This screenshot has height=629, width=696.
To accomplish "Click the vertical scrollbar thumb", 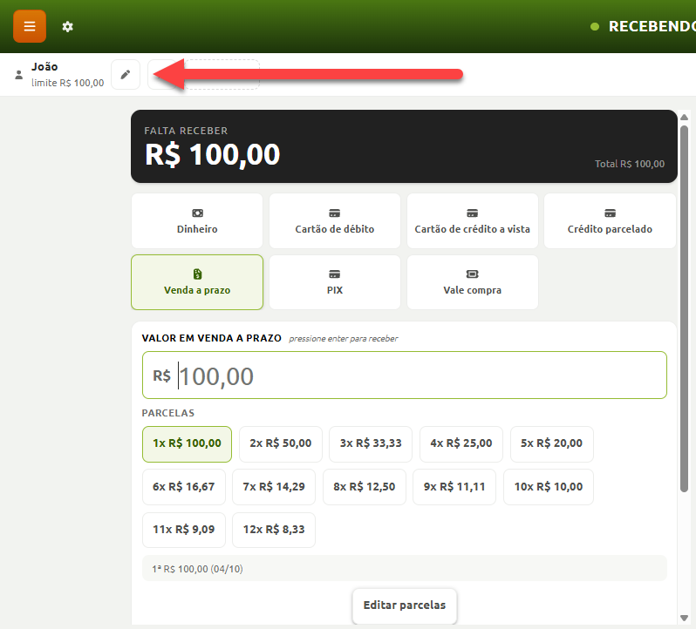I will [x=684, y=308].
